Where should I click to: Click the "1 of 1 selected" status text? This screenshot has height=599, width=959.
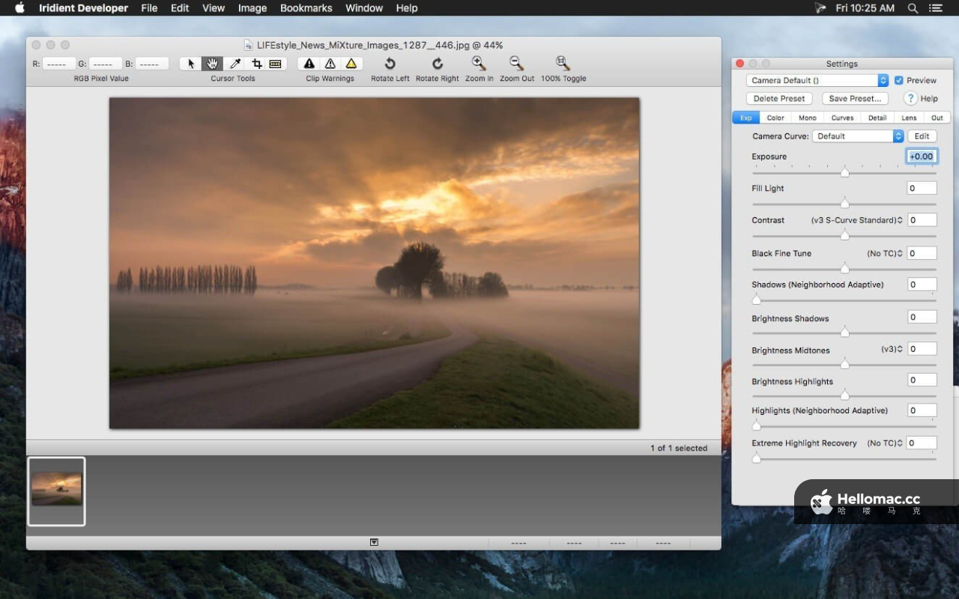(x=679, y=448)
